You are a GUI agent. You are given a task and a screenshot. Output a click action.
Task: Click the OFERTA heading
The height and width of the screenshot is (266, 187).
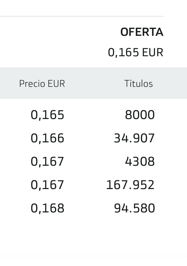142,32
